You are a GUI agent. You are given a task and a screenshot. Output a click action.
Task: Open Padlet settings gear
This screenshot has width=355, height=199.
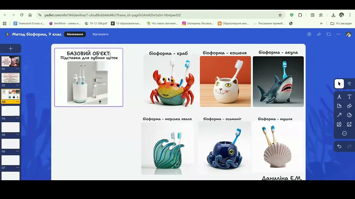[309, 34]
